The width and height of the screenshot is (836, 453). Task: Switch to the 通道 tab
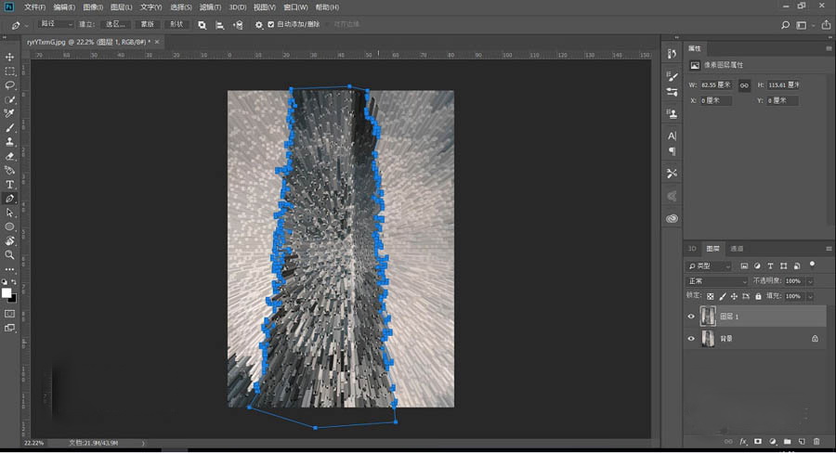click(x=736, y=249)
